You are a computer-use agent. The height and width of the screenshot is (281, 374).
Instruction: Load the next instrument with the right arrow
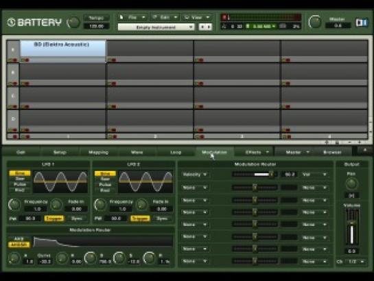[209, 27]
